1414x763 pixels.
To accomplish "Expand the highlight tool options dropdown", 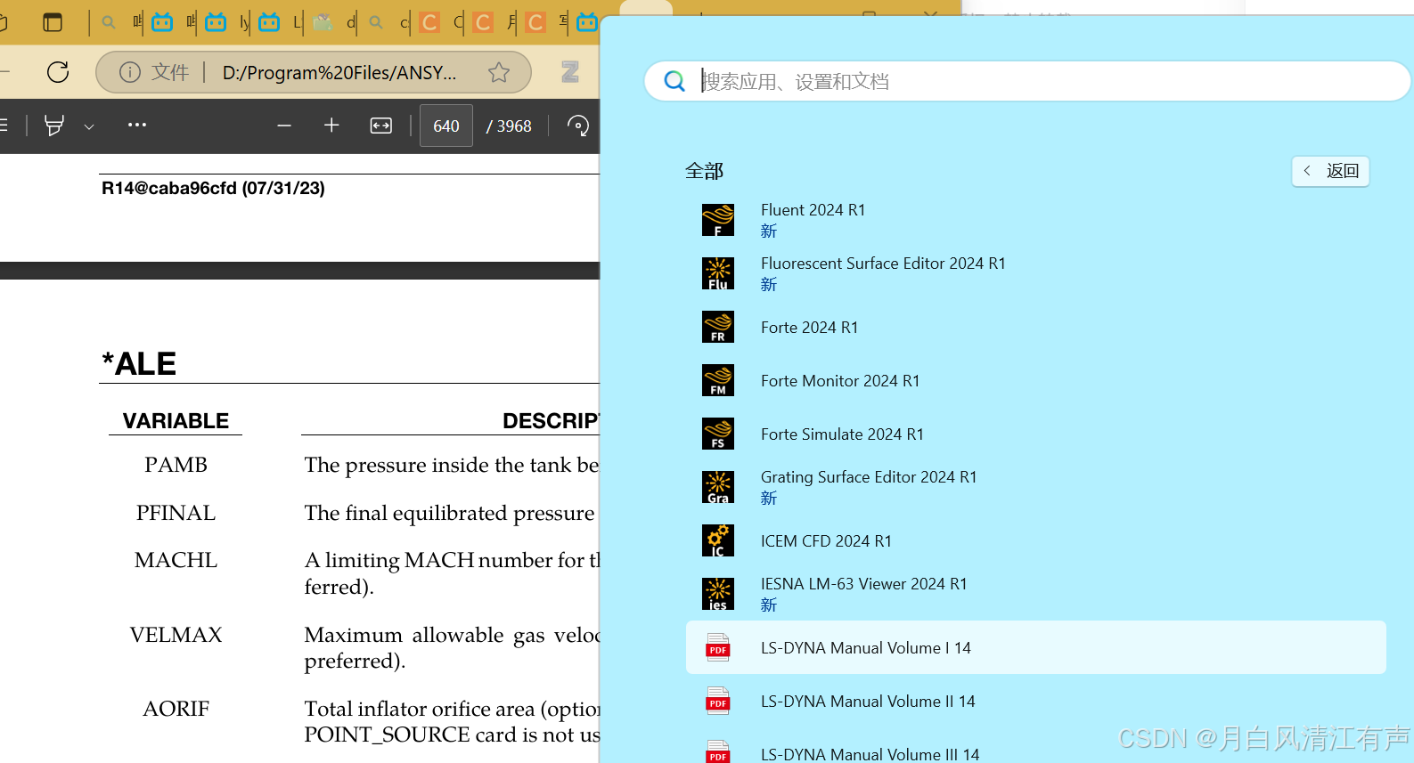I will [x=89, y=126].
